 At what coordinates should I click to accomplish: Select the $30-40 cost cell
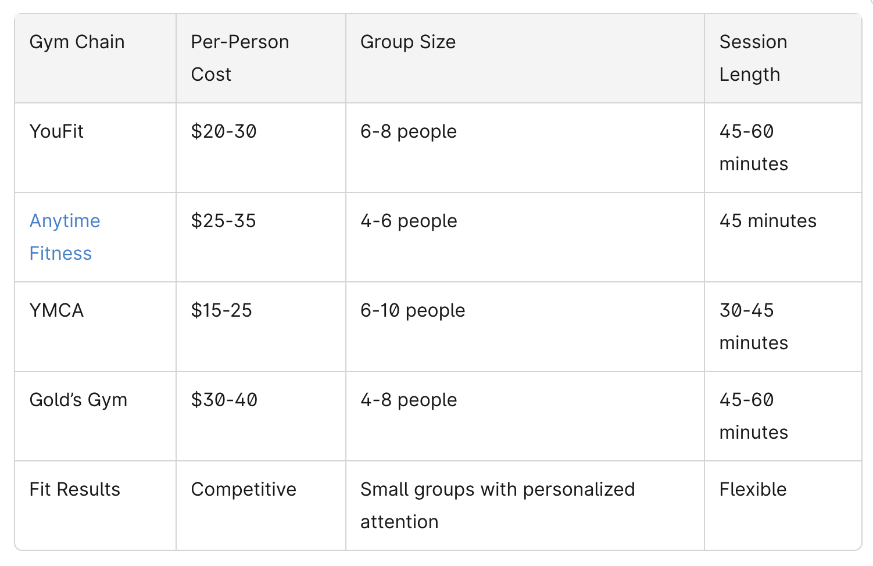tap(224, 400)
